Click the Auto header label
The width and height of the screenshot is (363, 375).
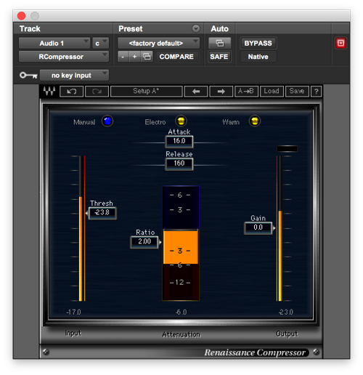tap(219, 28)
